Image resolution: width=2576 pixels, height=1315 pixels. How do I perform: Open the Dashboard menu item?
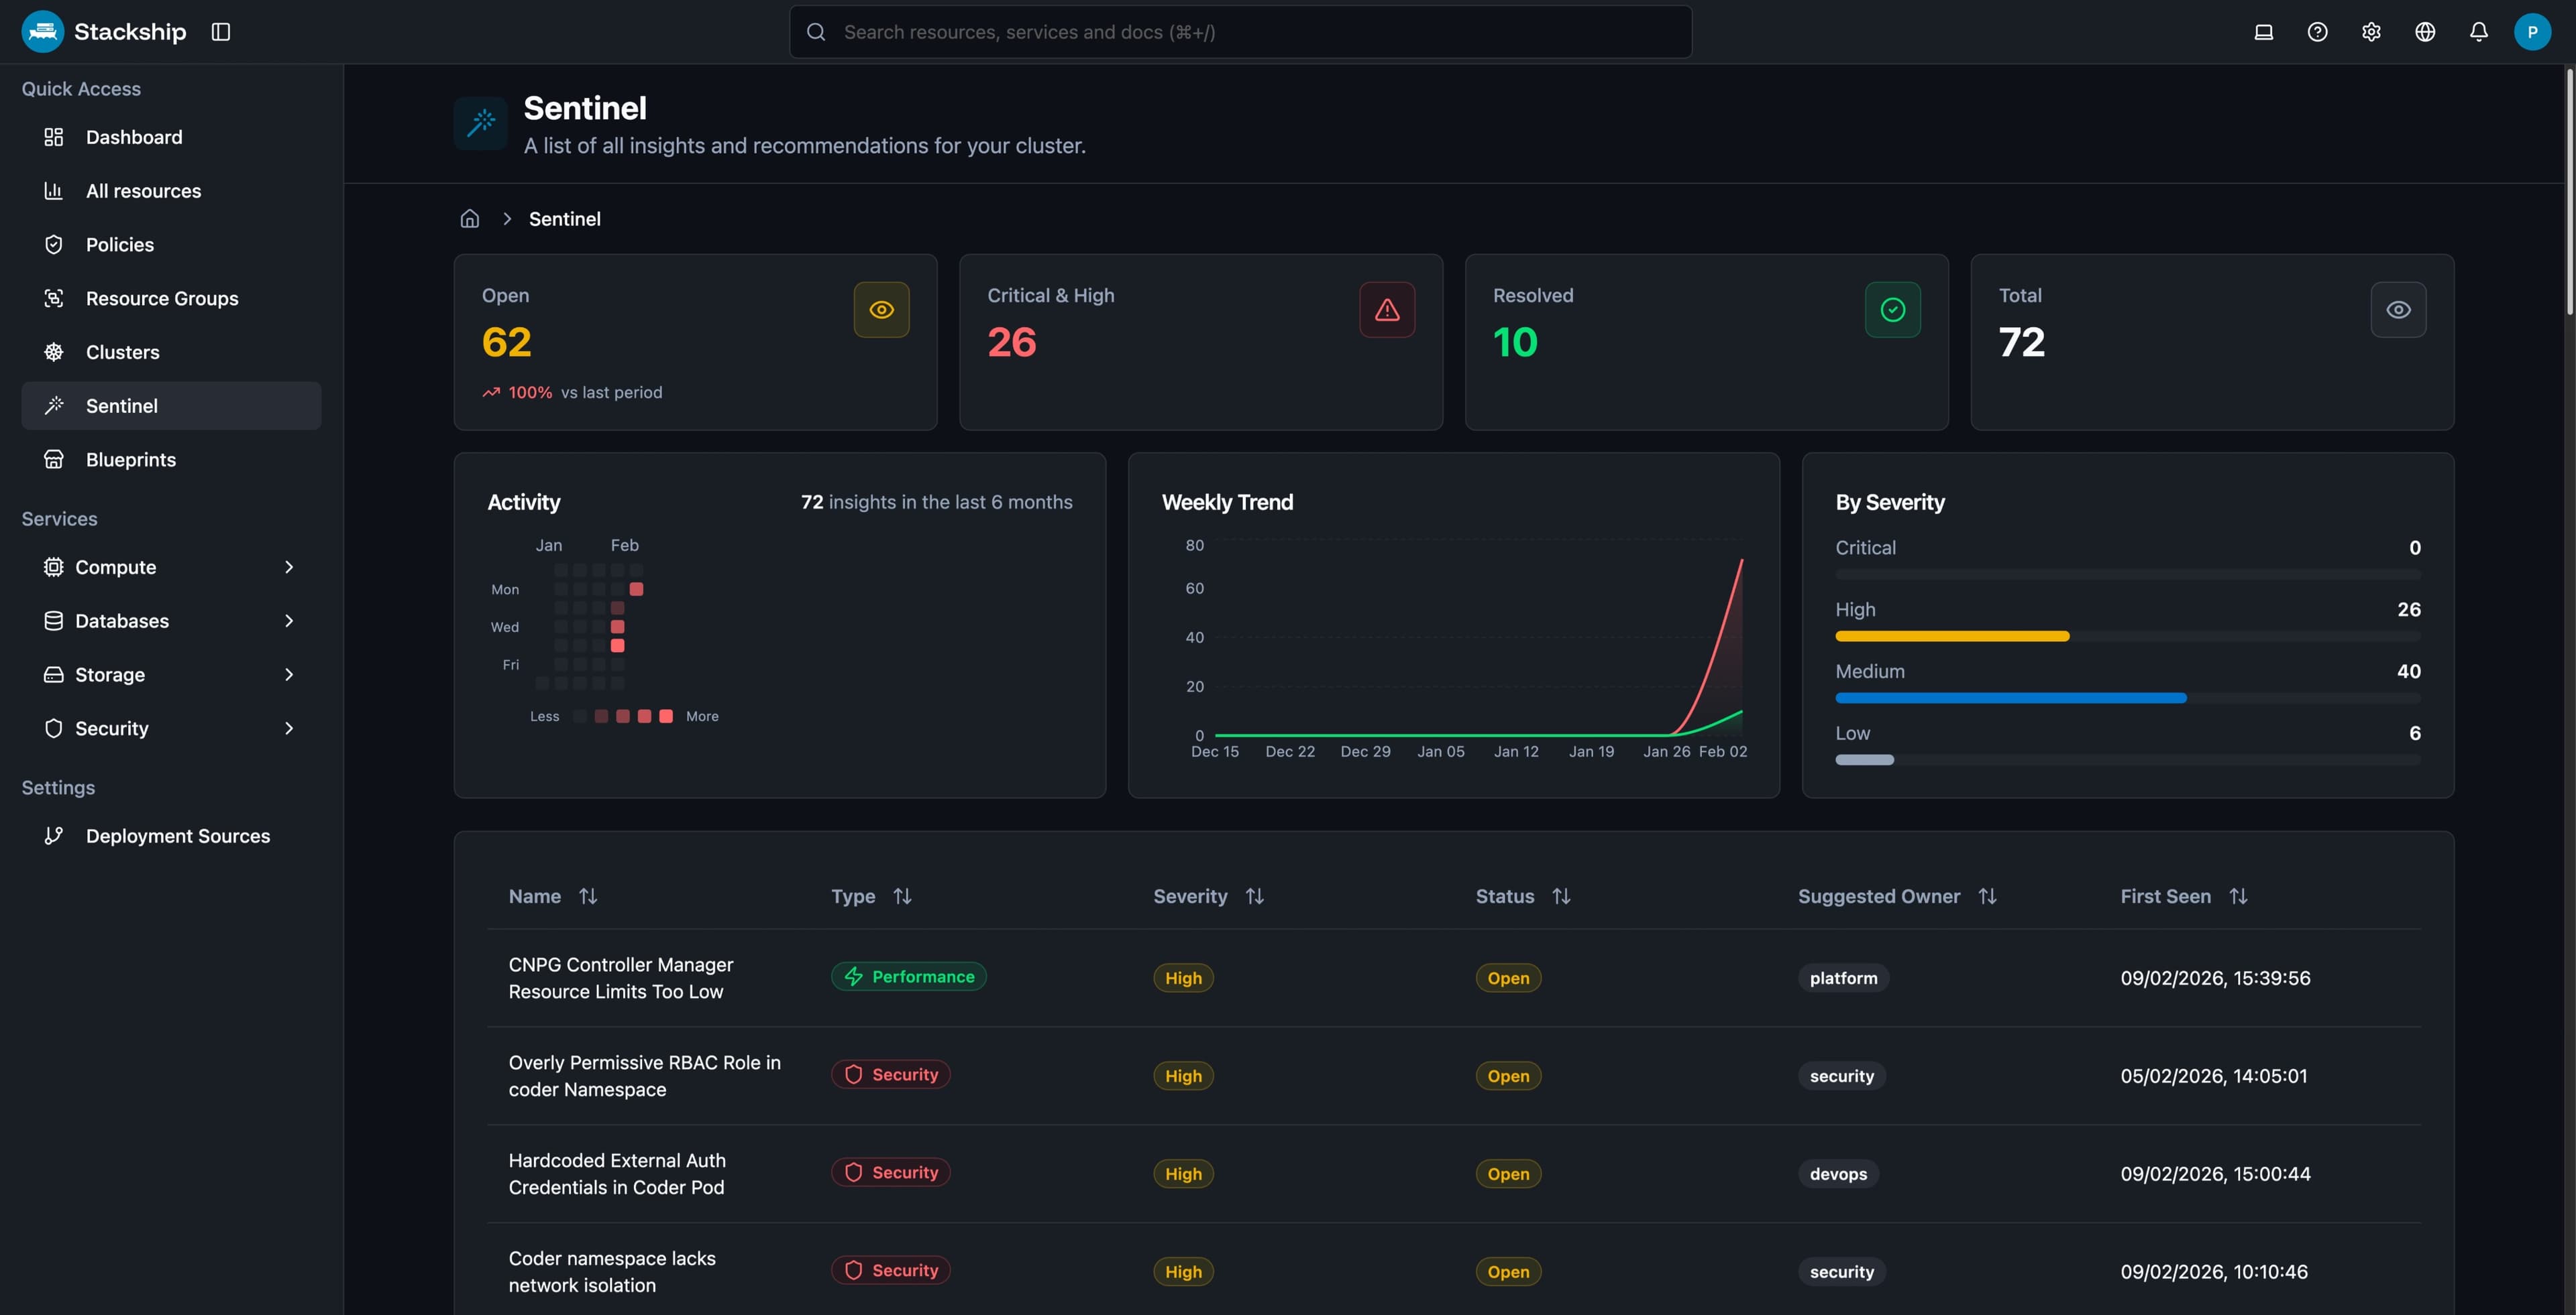pyautogui.click(x=134, y=137)
